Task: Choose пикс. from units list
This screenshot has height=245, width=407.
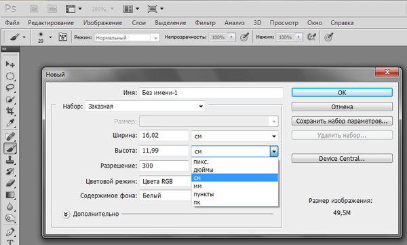Action: (235, 162)
